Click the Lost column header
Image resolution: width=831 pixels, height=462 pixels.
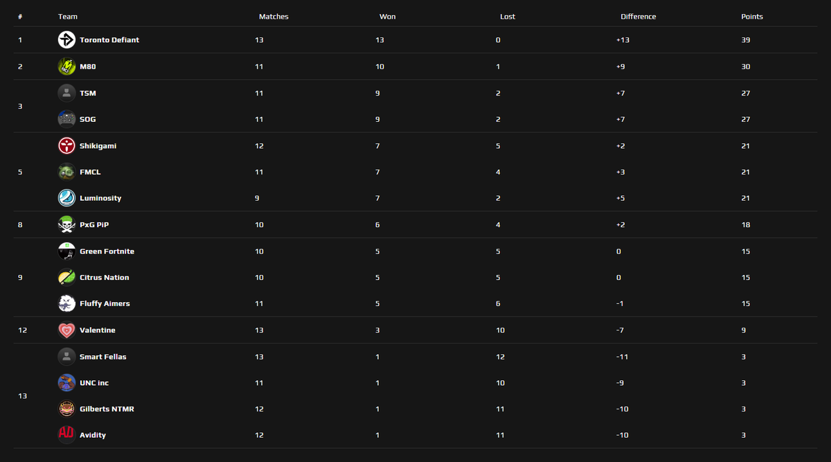click(508, 17)
